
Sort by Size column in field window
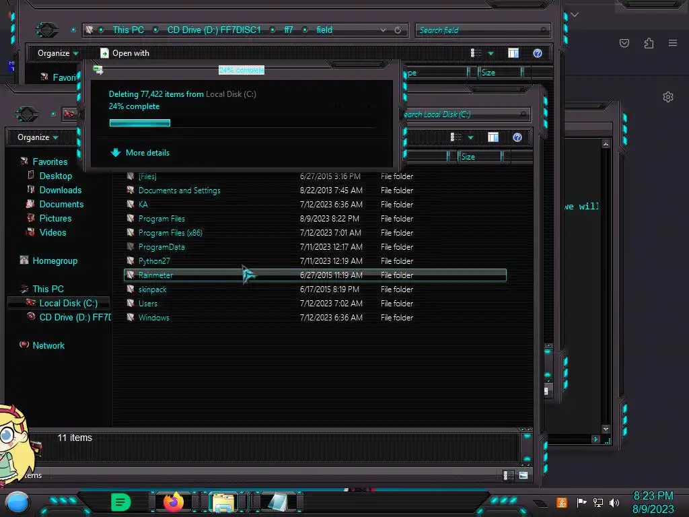(x=500, y=73)
